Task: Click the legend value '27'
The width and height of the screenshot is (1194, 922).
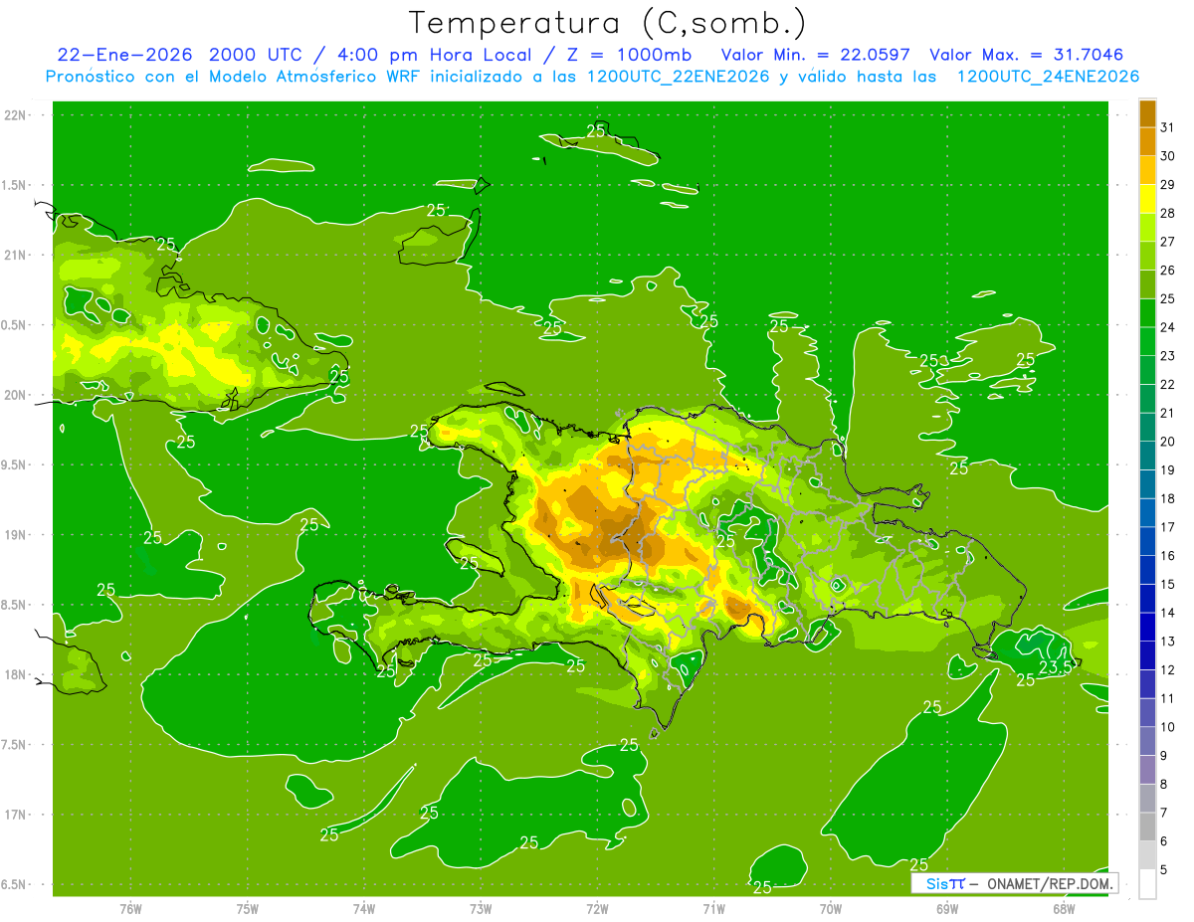Action: pos(1168,242)
